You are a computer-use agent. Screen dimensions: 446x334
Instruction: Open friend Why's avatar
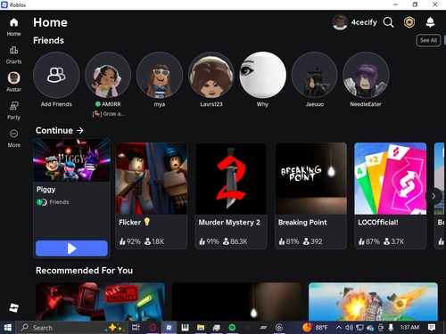(263, 75)
